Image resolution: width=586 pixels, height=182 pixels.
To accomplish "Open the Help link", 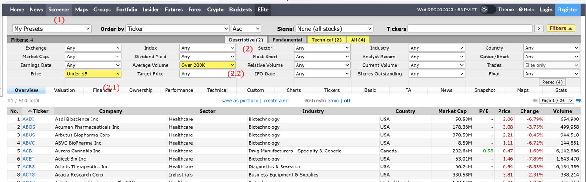I will [526, 10].
